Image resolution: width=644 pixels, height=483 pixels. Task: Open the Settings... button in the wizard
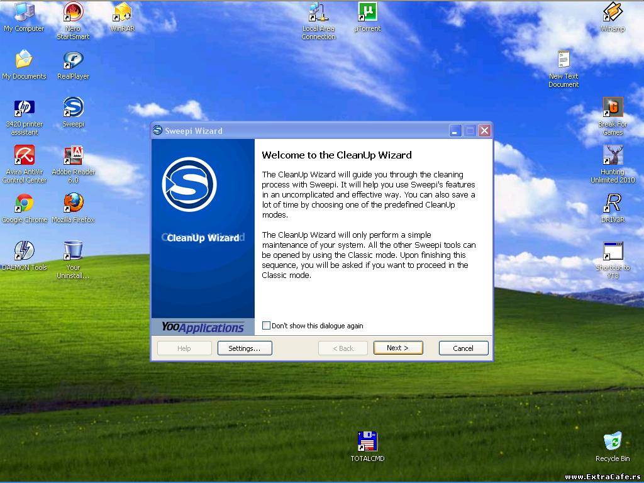245,348
